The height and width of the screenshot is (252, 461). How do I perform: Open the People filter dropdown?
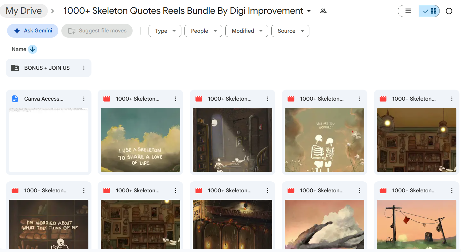click(203, 31)
